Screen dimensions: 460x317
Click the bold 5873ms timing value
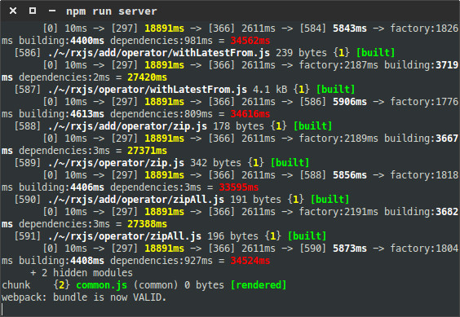349,249
